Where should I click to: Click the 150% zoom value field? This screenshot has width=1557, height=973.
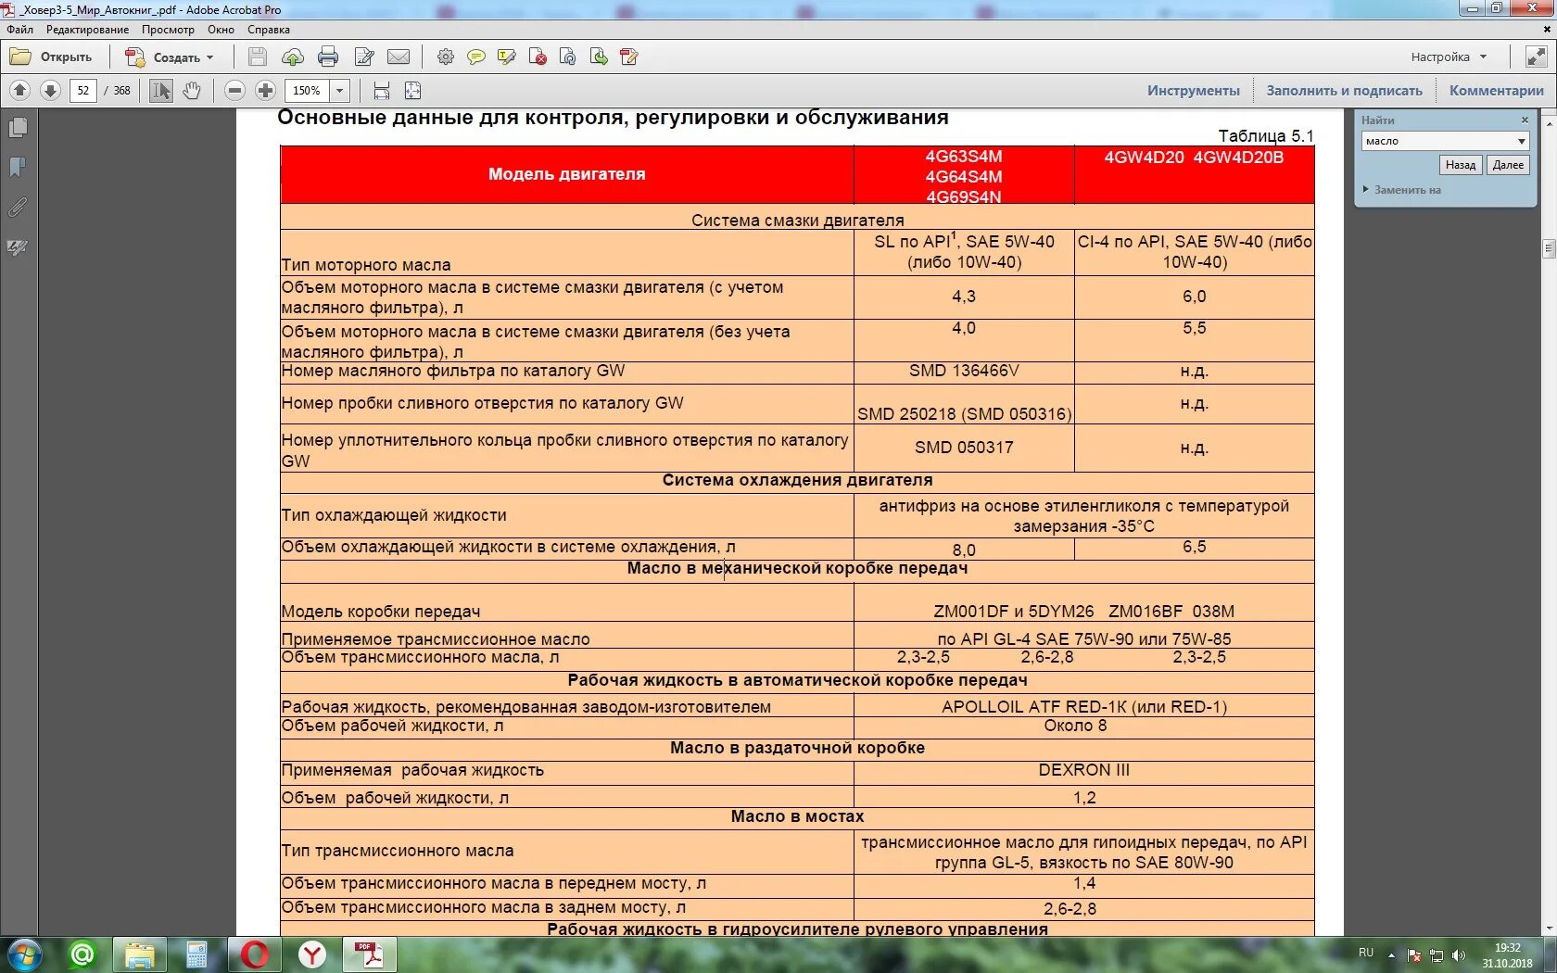click(x=308, y=91)
